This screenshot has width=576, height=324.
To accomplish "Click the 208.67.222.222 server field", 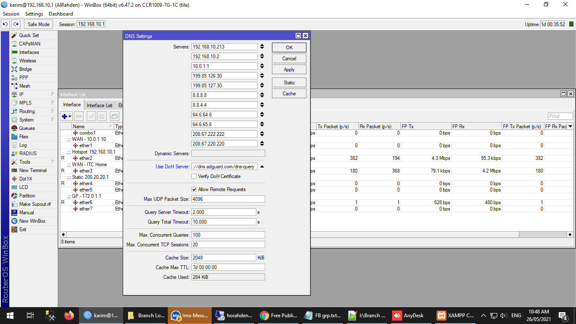I will point(224,134).
